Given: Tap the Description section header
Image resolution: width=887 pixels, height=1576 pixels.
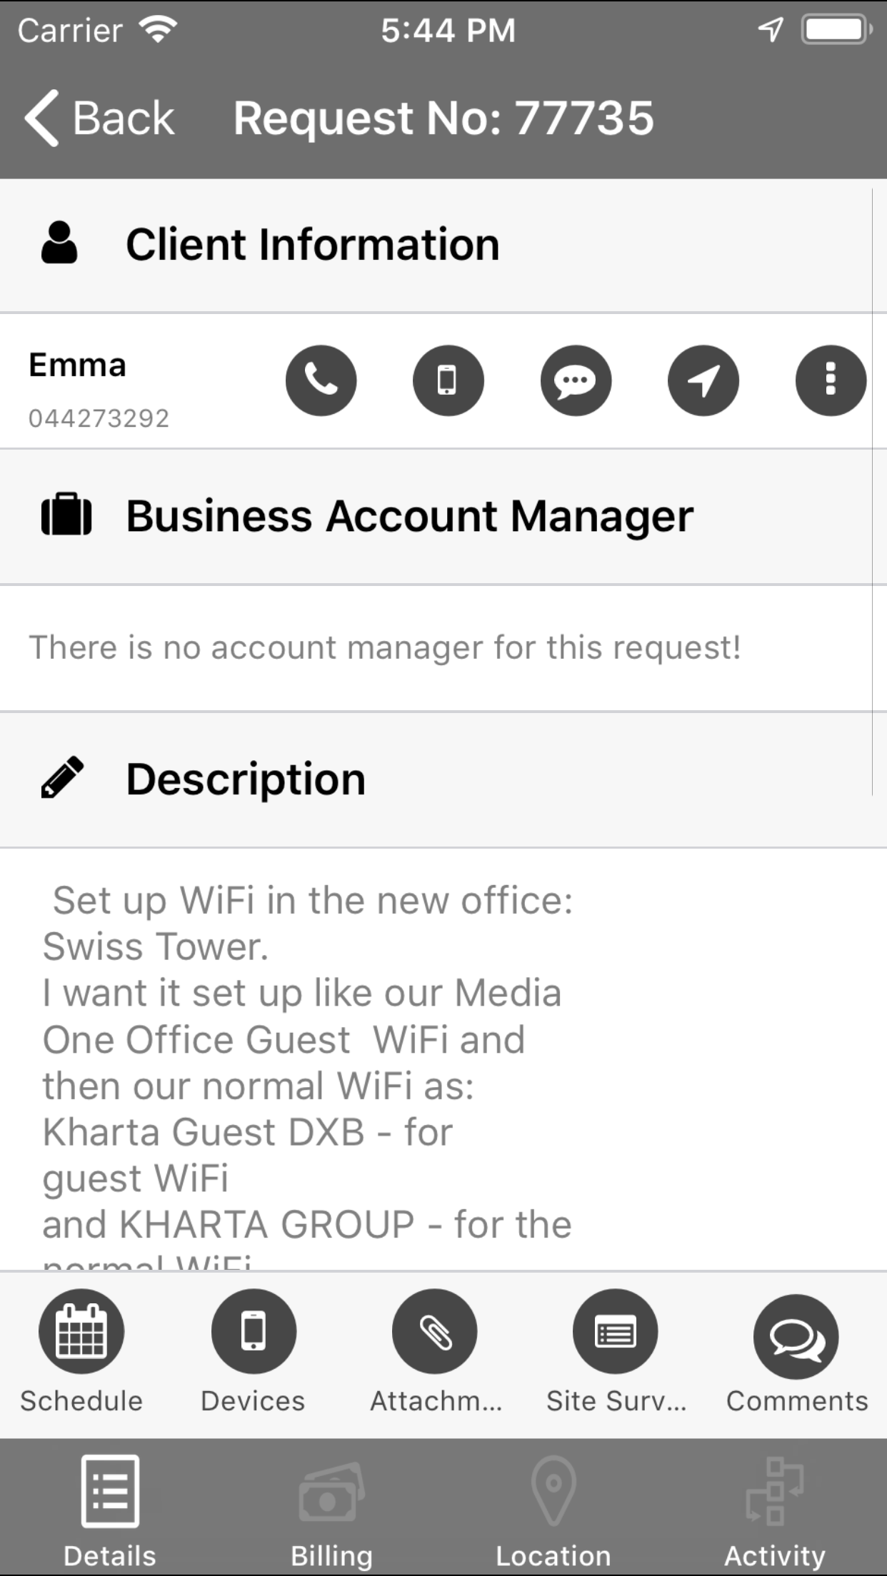Looking at the screenshot, I should pos(246,779).
